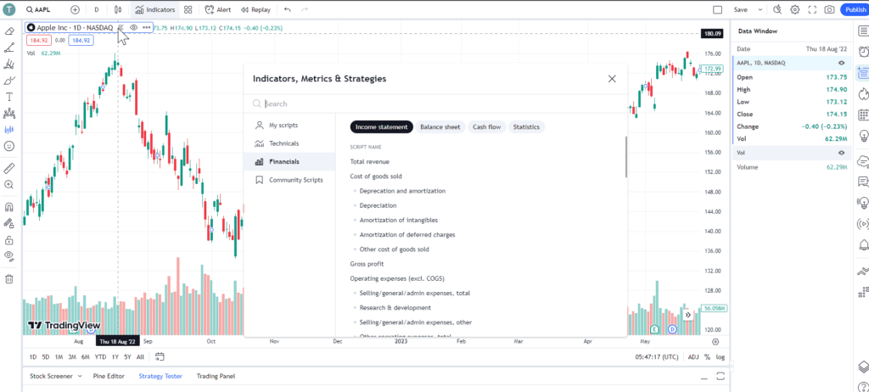Open the Pine Editor tab

109,376
